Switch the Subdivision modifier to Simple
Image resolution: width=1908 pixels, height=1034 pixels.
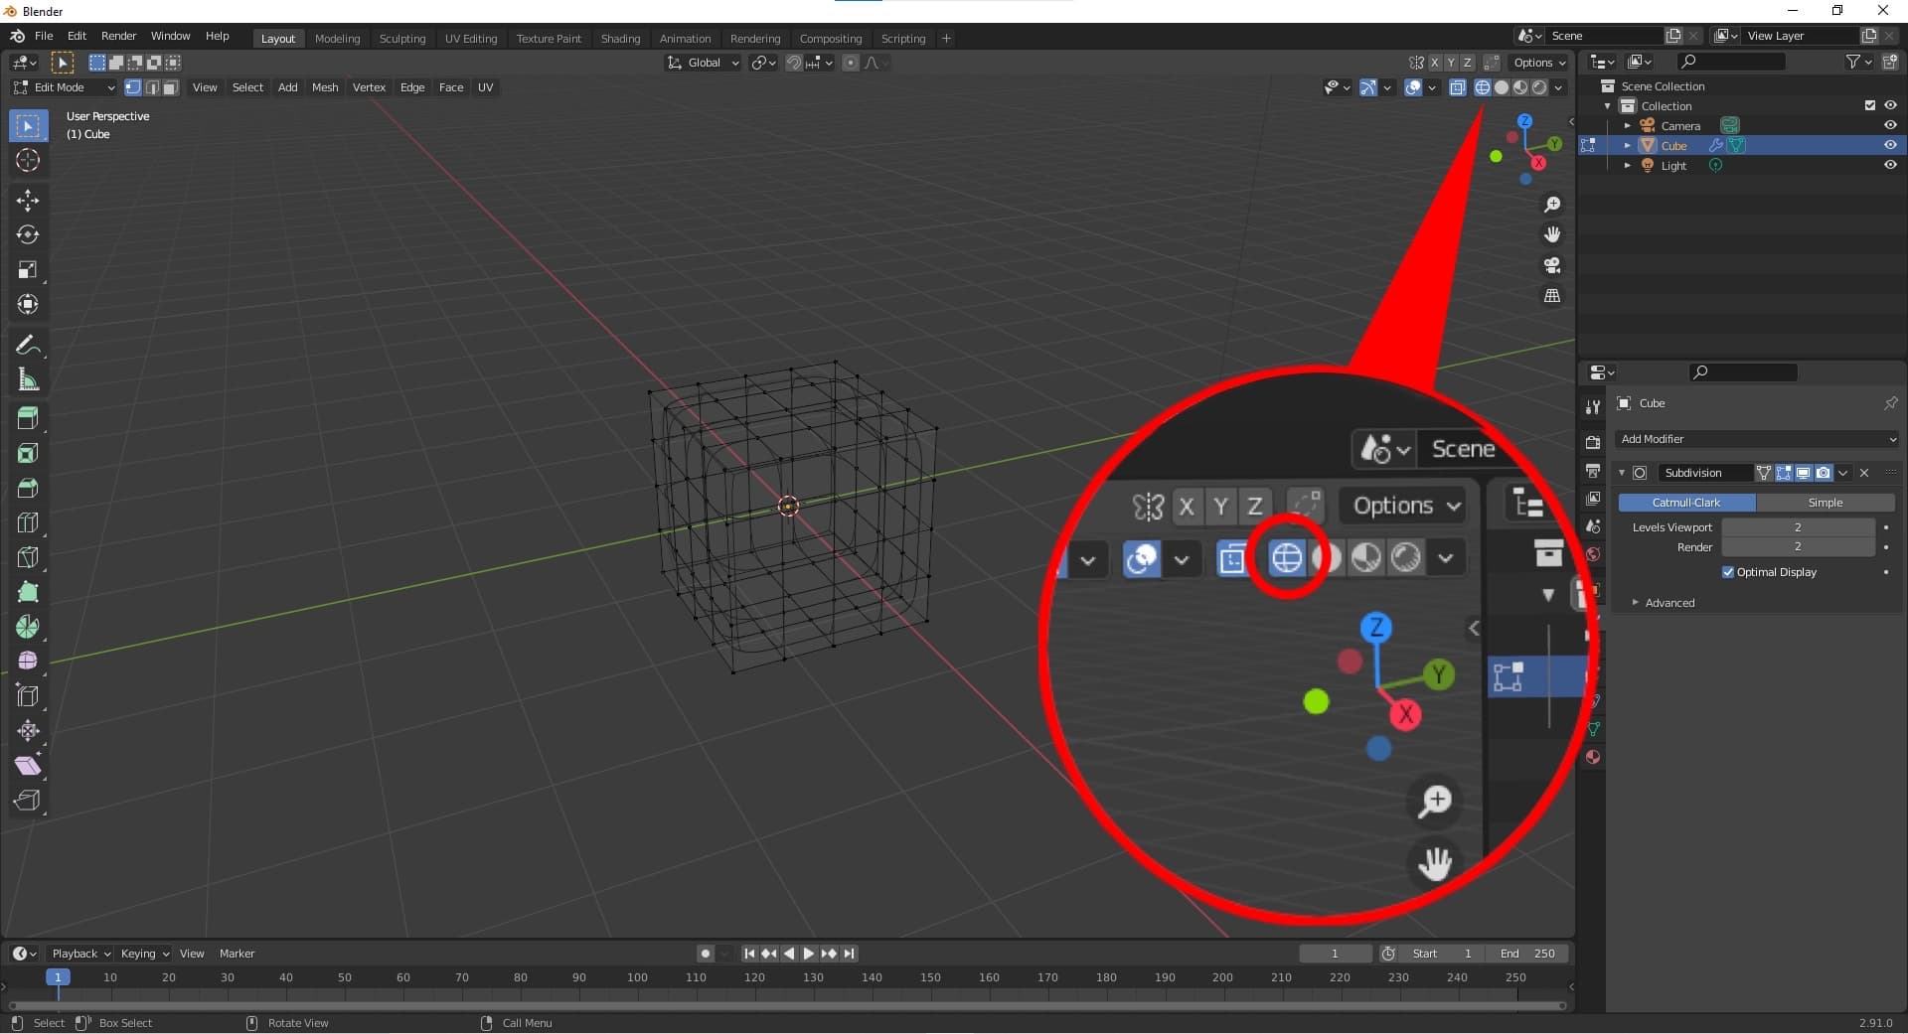[x=1823, y=503]
